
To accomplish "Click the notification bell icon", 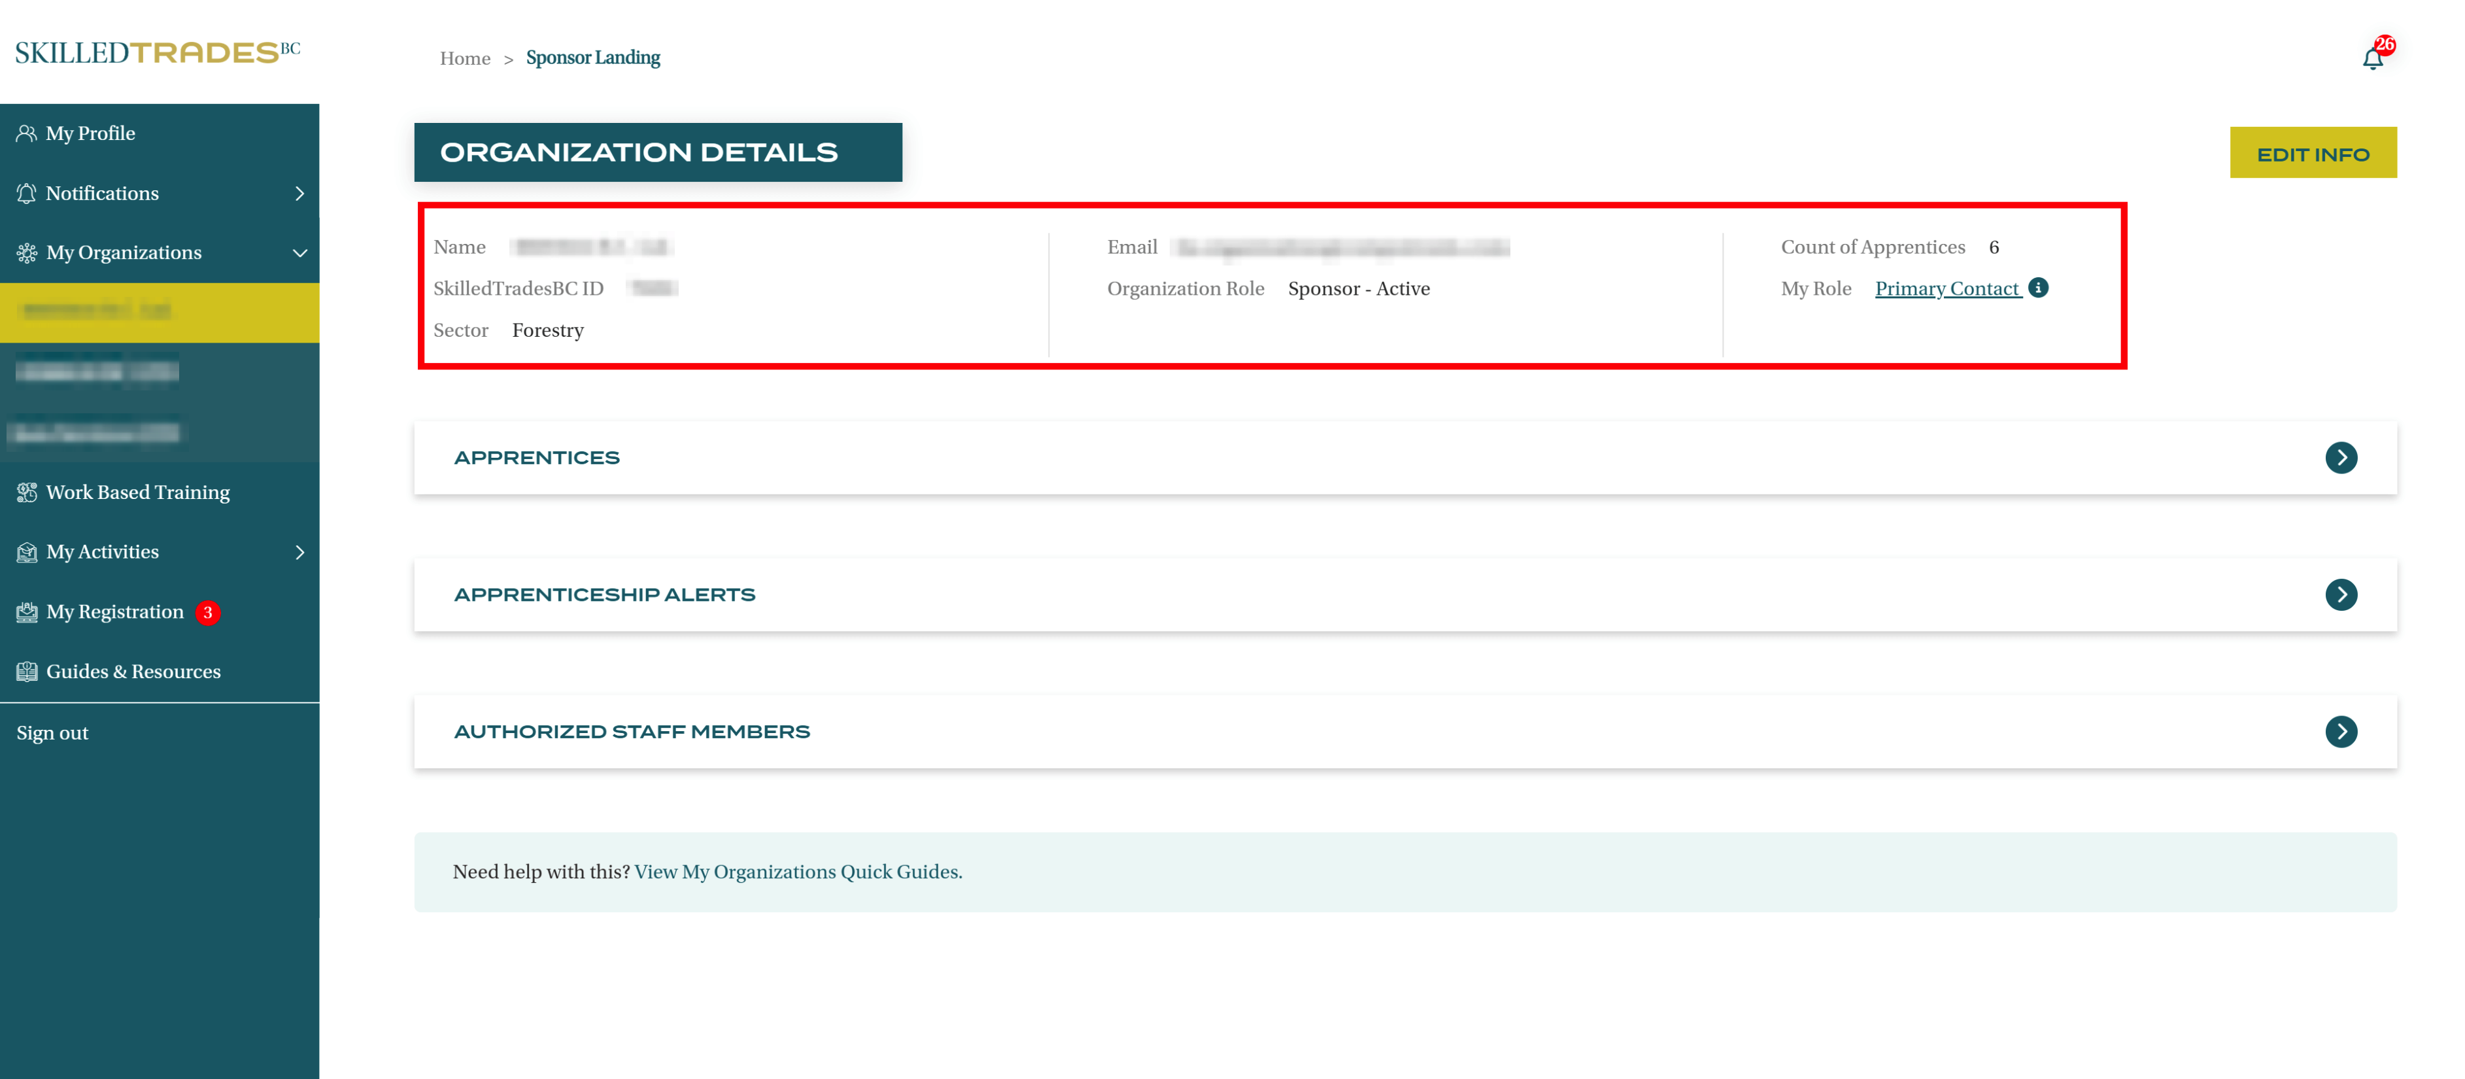I will click(x=2372, y=58).
